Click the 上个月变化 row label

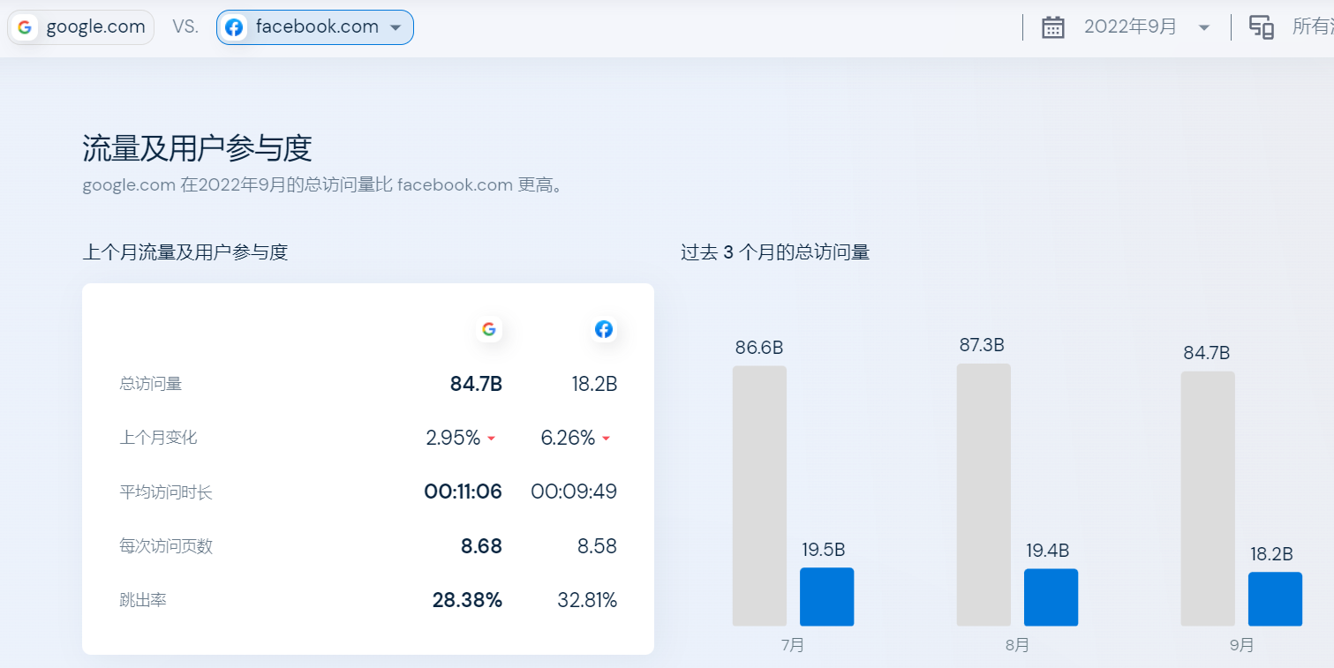(158, 438)
